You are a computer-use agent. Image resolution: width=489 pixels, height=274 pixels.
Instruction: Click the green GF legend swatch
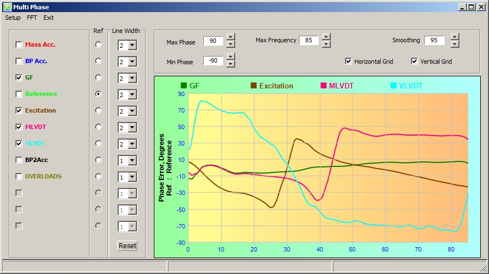tap(184, 86)
